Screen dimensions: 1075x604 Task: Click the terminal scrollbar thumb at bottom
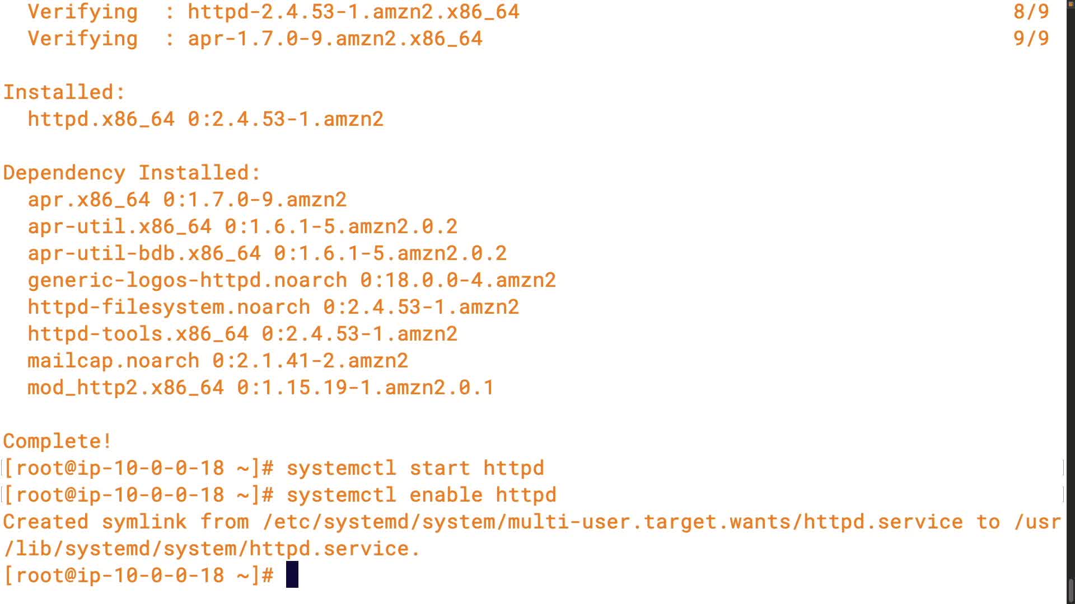tap(1071, 591)
